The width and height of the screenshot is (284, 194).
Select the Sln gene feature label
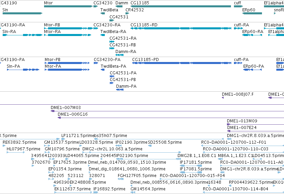coord(5,10)
